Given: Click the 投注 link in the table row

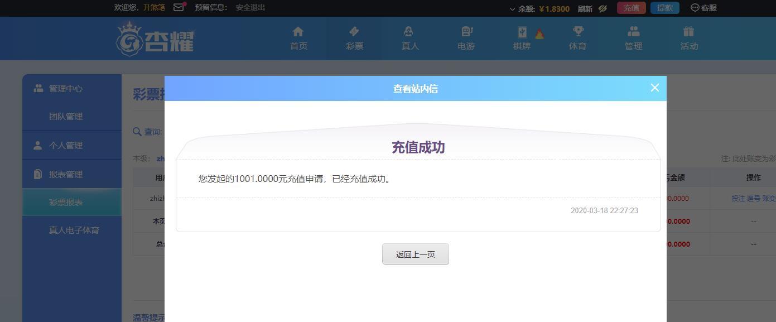Looking at the screenshot, I should (x=738, y=198).
